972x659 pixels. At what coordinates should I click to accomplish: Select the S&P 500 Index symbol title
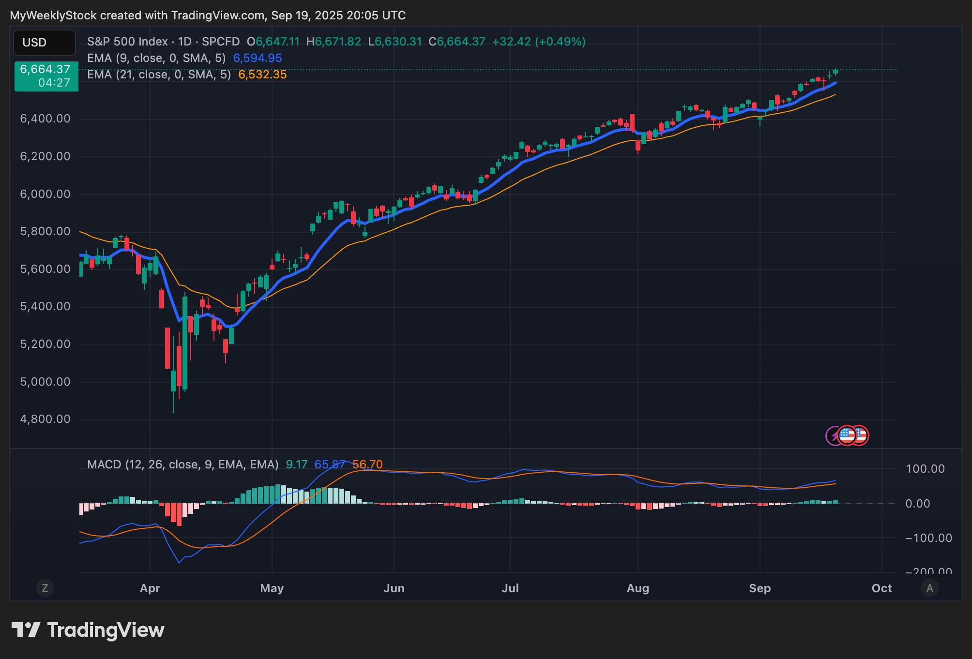click(127, 42)
